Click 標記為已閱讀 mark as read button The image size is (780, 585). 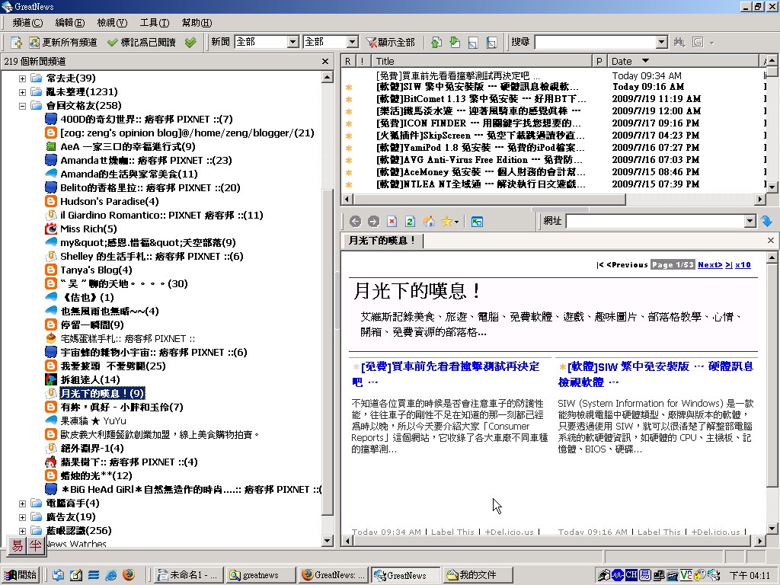[x=141, y=43]
